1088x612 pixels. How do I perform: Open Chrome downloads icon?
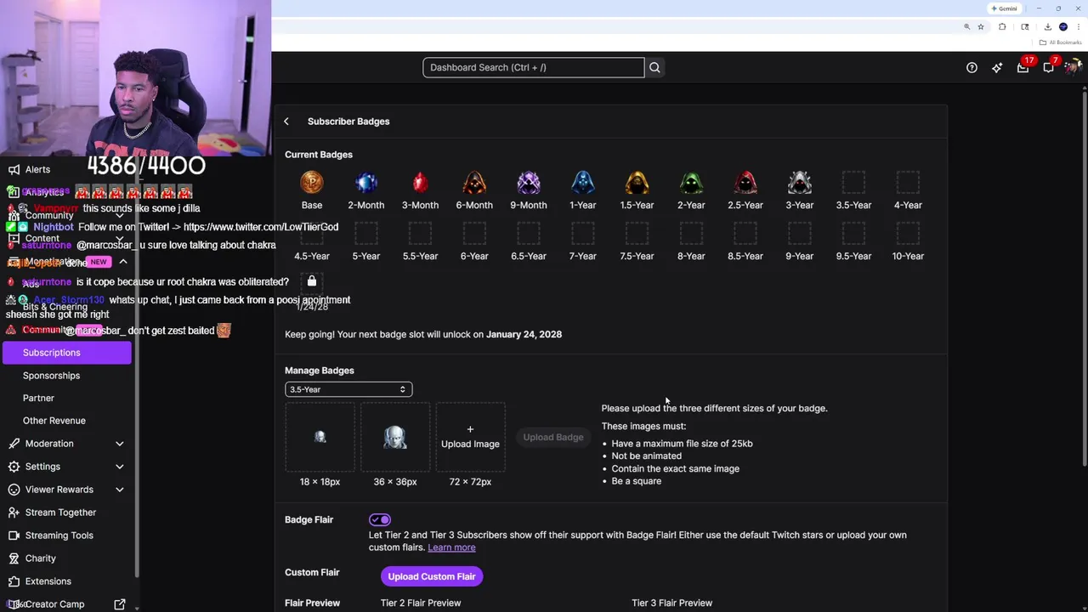1047,27
